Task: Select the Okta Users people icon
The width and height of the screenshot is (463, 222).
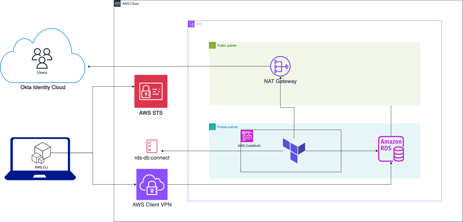Action: pyautogui.click(x=42, y=58)
